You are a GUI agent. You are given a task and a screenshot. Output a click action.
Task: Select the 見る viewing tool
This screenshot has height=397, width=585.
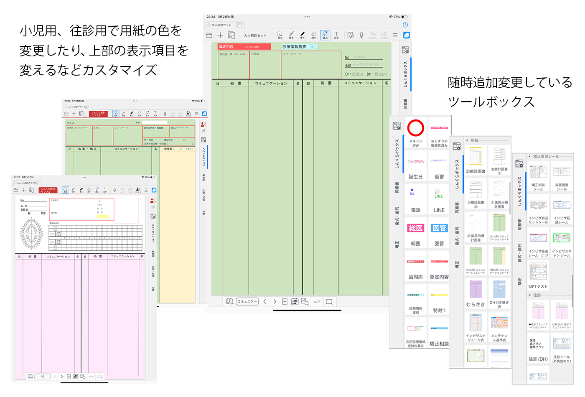tap(280, 35)
